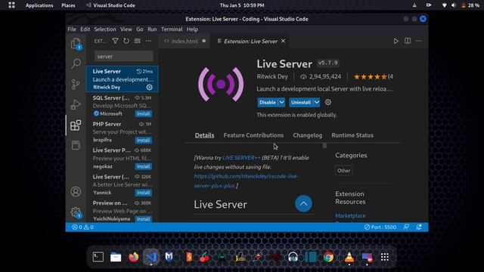Click the run icon in editor toolbar

(x=396, y=41)
